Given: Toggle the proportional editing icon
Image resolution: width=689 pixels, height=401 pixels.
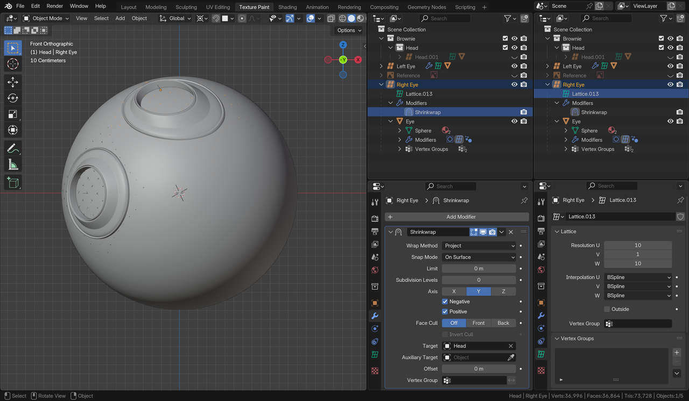Looking at the screenshot, I should (x=242, y=18).
